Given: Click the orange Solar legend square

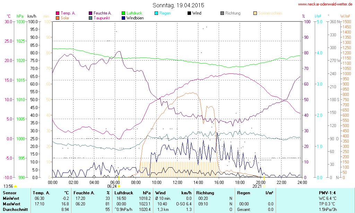Looking at the screenshot, I should click(x=58, y=18).
